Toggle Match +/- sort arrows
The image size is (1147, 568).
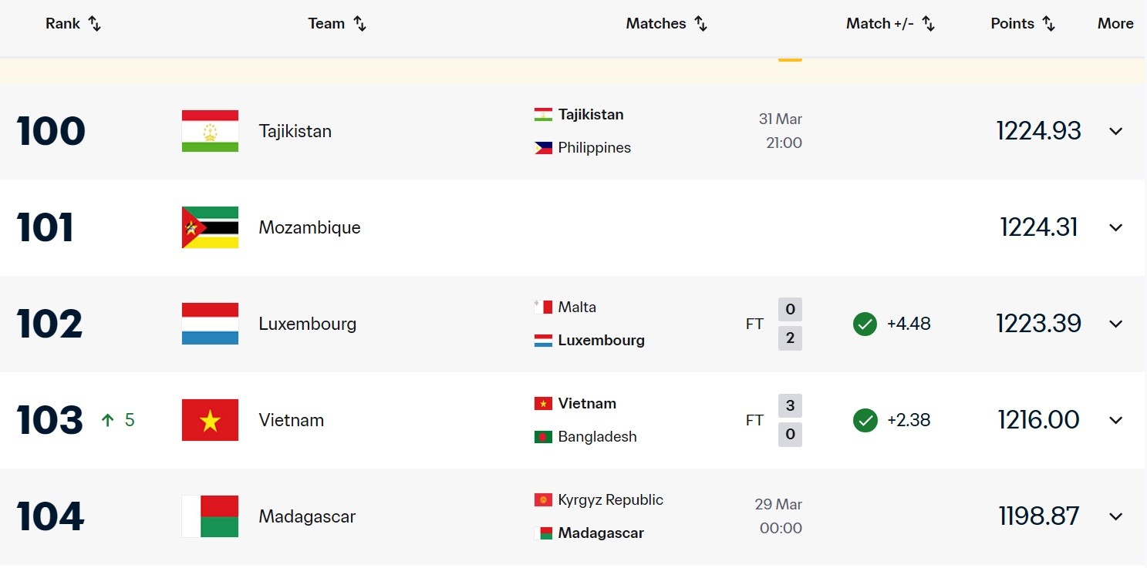tap(929, 24)
